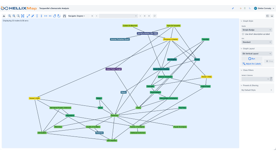
Task: Click the blue share icon beside user avatar
Action: tap(250, 8)
